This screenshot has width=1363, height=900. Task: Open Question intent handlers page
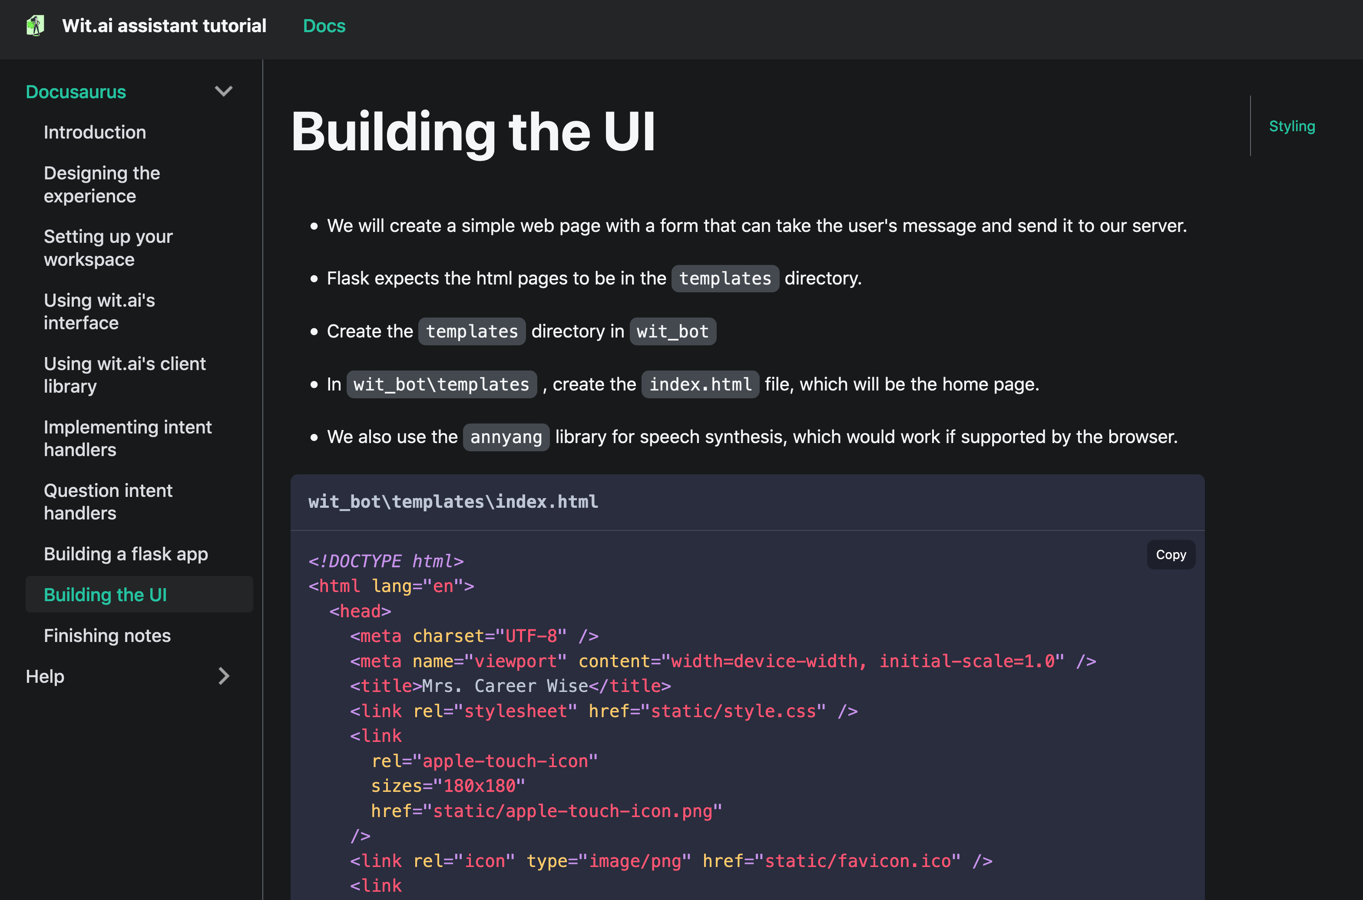108,502
